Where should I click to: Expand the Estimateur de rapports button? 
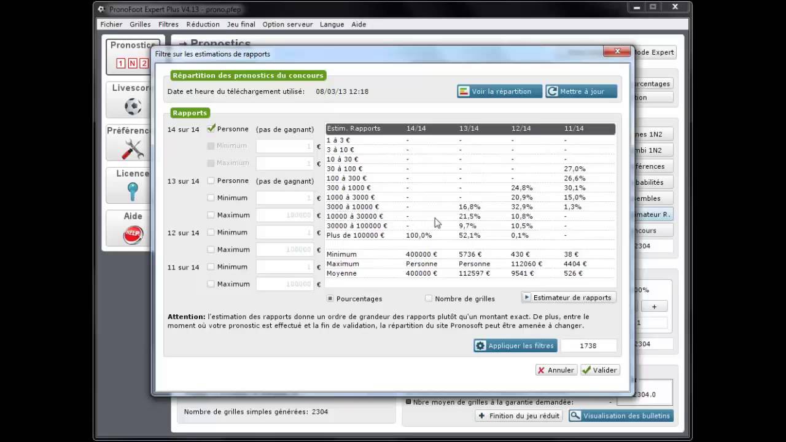(x=568, y=298)
